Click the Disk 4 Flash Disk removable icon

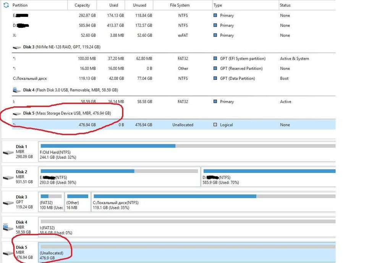point(16,90)
